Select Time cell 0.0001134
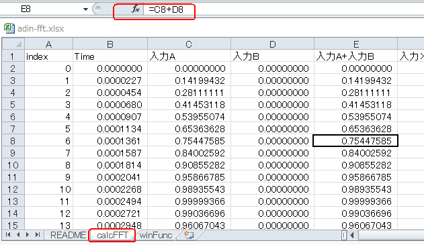Image resolution: width=424 pixels, height=245 pixels. (110, 129)
